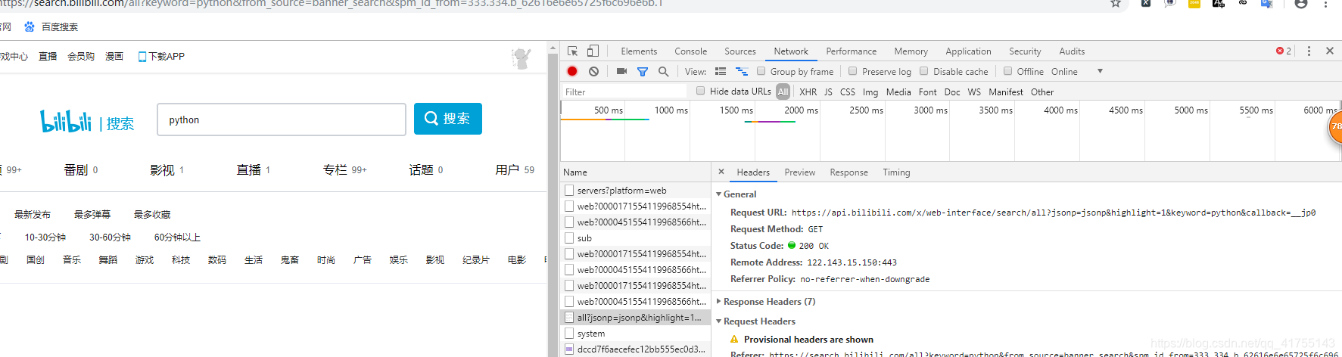Viewport: 1342px width, 357px height.
Task: Click the Name column header
Action: (x=636, y=172)
